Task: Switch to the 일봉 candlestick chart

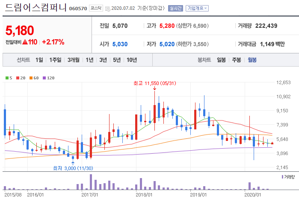Action: [x=222, y=60]
